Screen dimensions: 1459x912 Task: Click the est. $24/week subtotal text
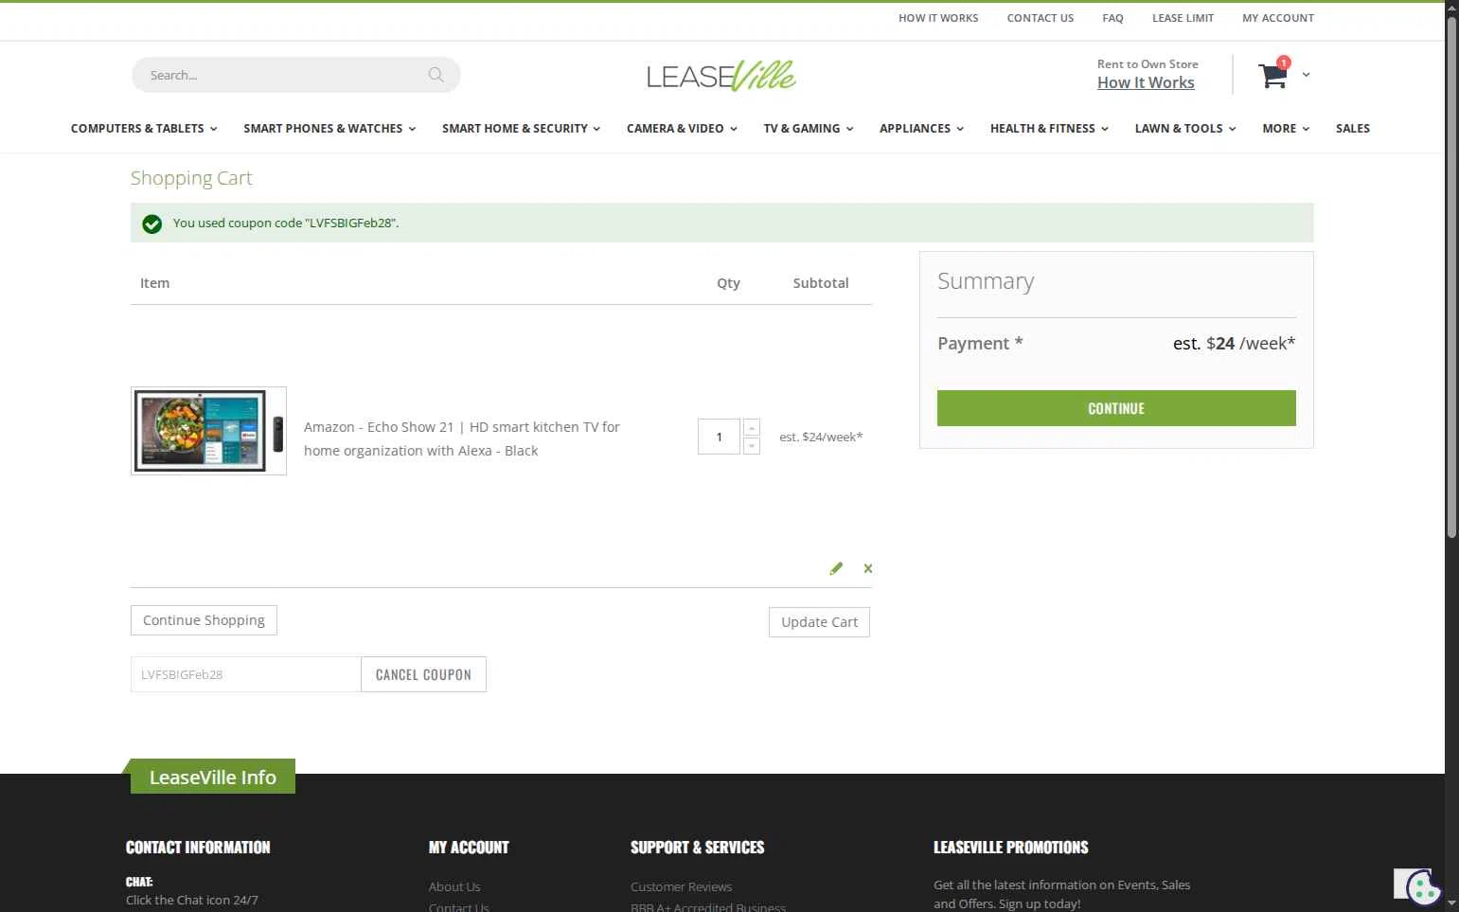pos(821,437)
